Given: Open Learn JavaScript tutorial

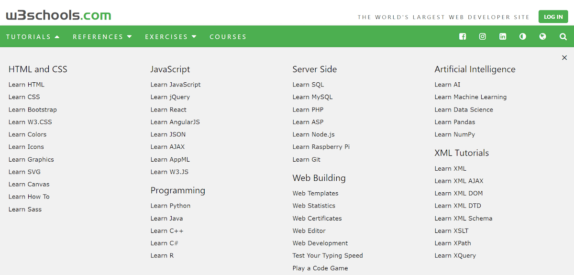Looking at the screenshot, I should tap(176, 85).
